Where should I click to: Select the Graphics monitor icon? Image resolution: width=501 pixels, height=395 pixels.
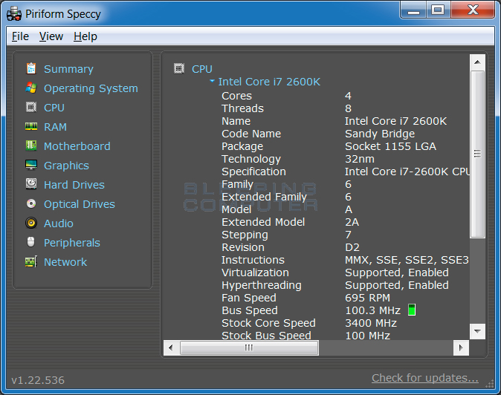coord(31,166)
